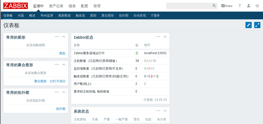The image size is (263, 124).
Task: Switch to 最新数据 submenu tab
Action: 64,15
